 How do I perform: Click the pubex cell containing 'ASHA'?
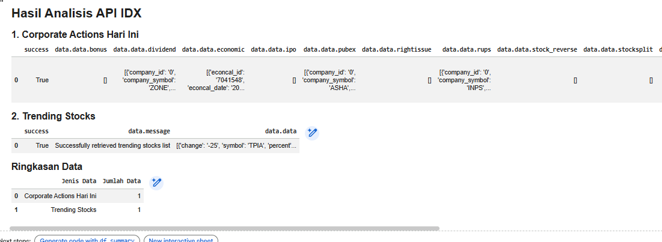coord(329,80)
